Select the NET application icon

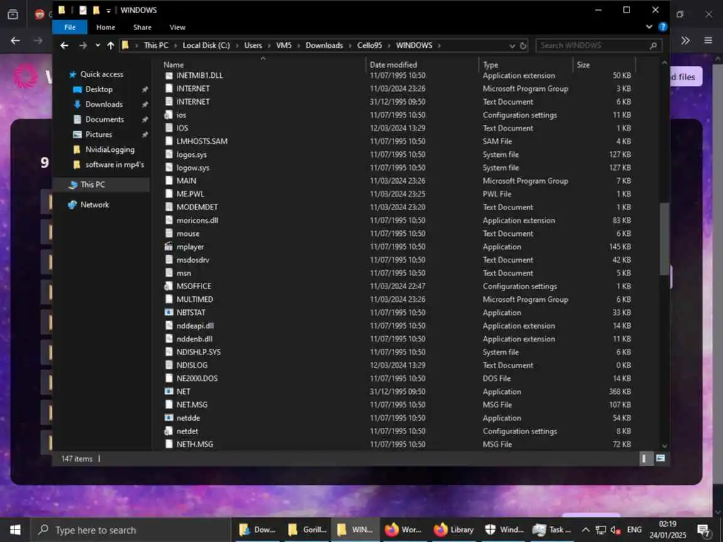click(x=169, y=391)
